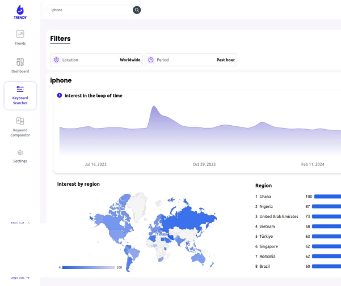Click Australia on the world map

[x=199, y=258]
